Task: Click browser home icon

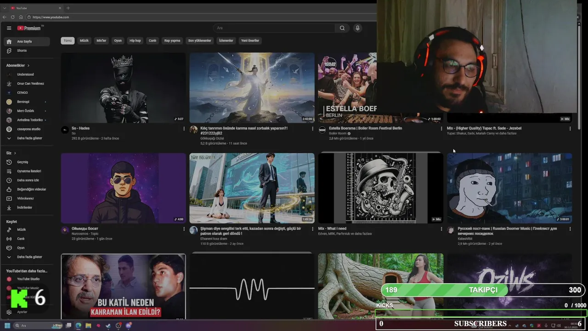Action: 21,17
